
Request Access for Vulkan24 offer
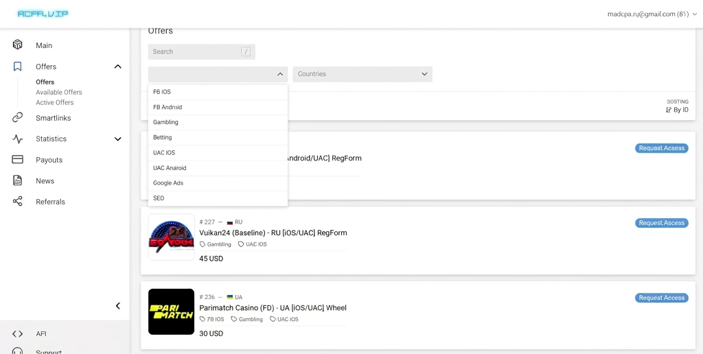point(662,223)
